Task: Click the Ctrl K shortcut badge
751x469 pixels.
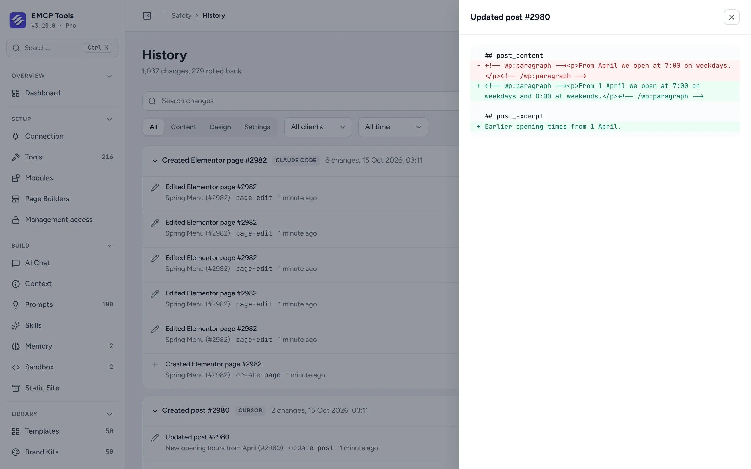Action: 98,47
